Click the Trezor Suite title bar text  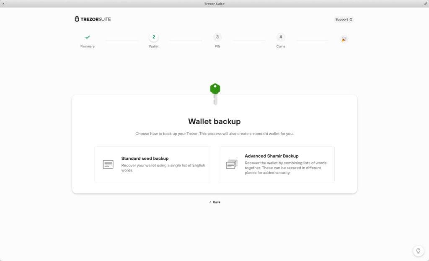pyautogui.click(x=214, y=3)
